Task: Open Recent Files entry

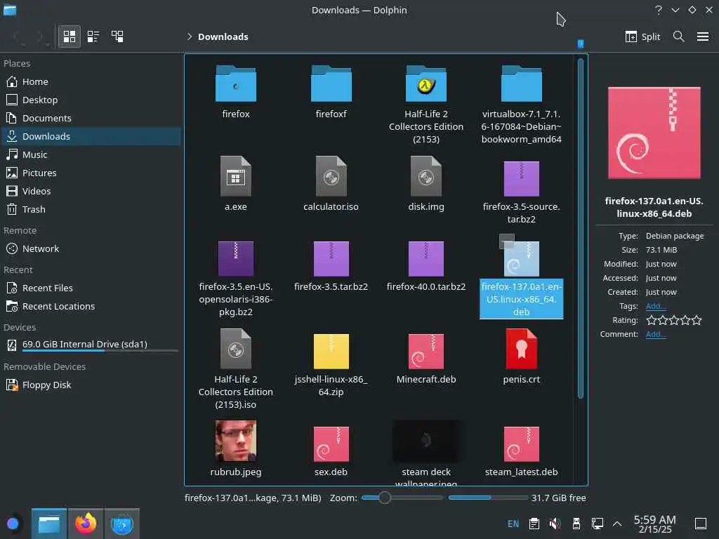Action: (x=91, y=288)
